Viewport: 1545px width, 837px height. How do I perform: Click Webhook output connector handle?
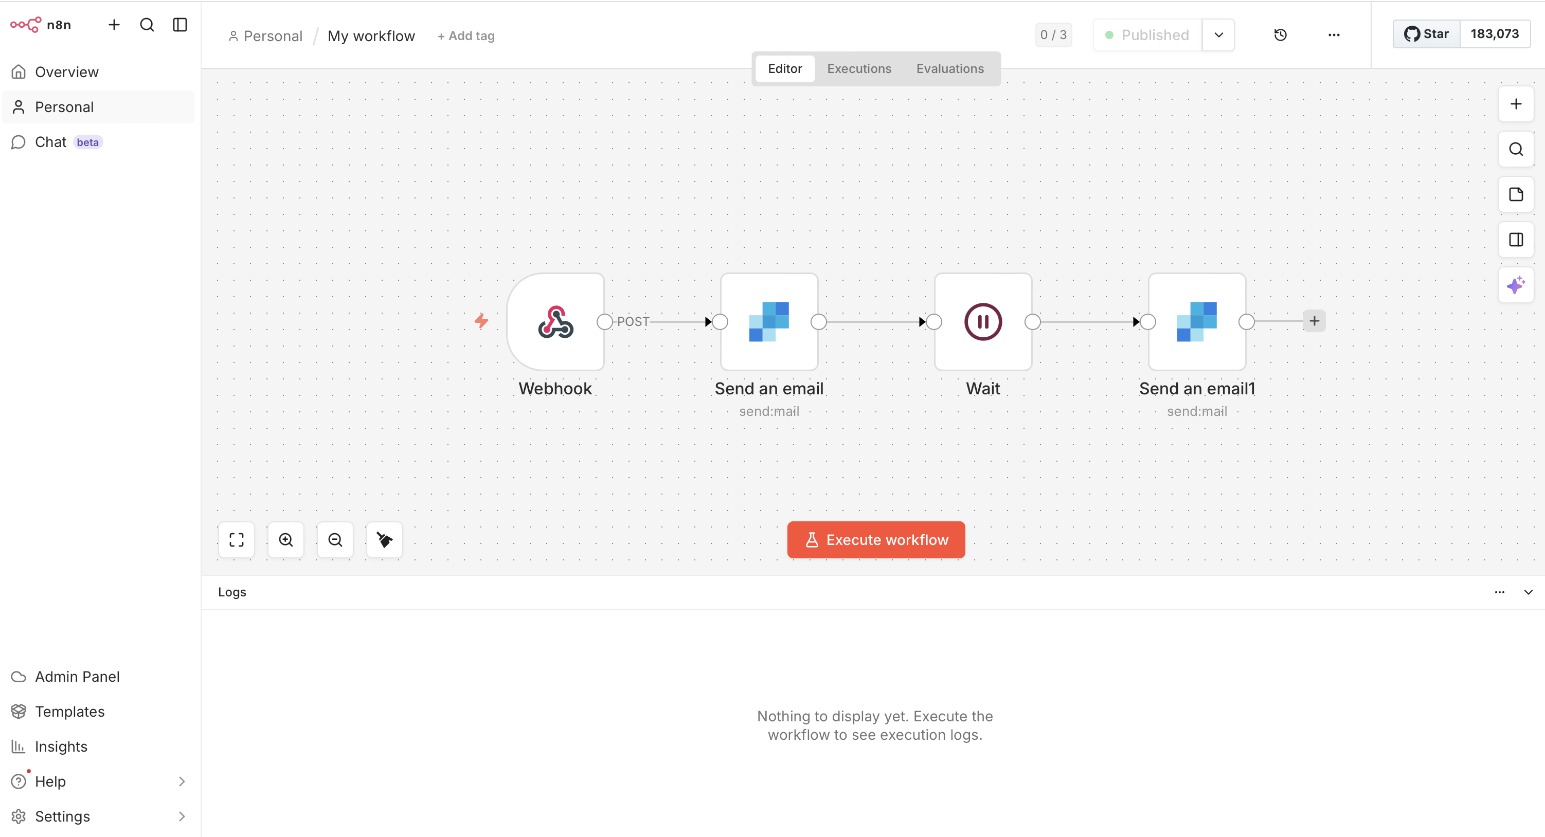(x=604, y=322)
